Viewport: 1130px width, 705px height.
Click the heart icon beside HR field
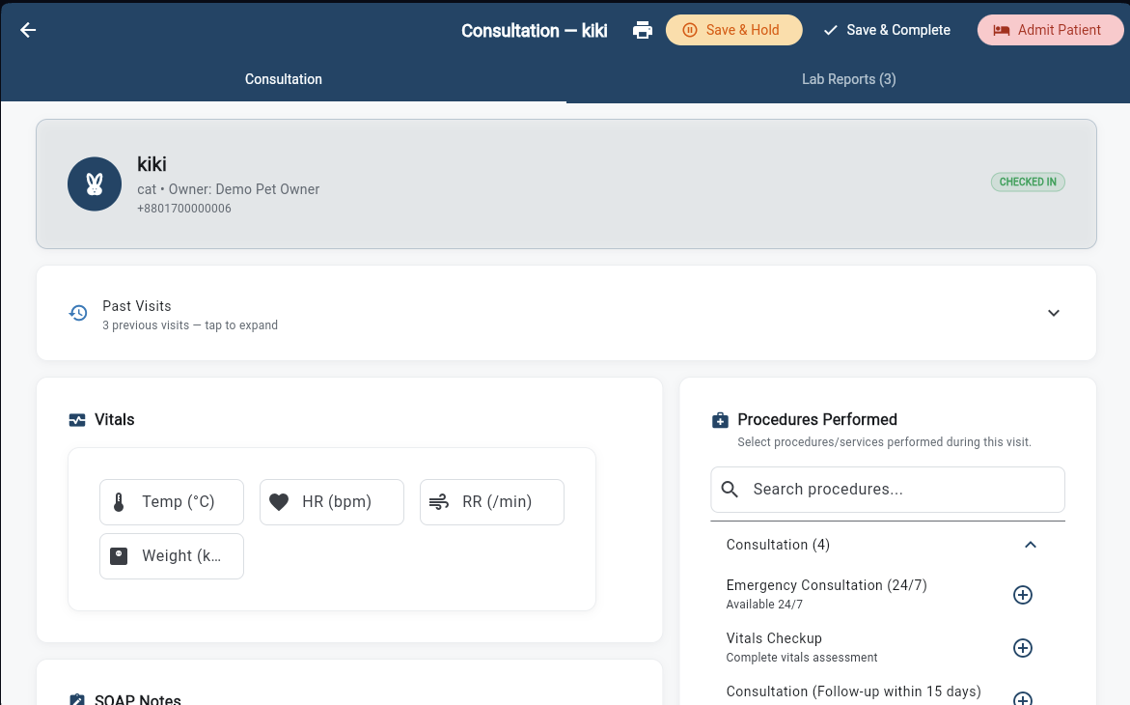(279, 501)
